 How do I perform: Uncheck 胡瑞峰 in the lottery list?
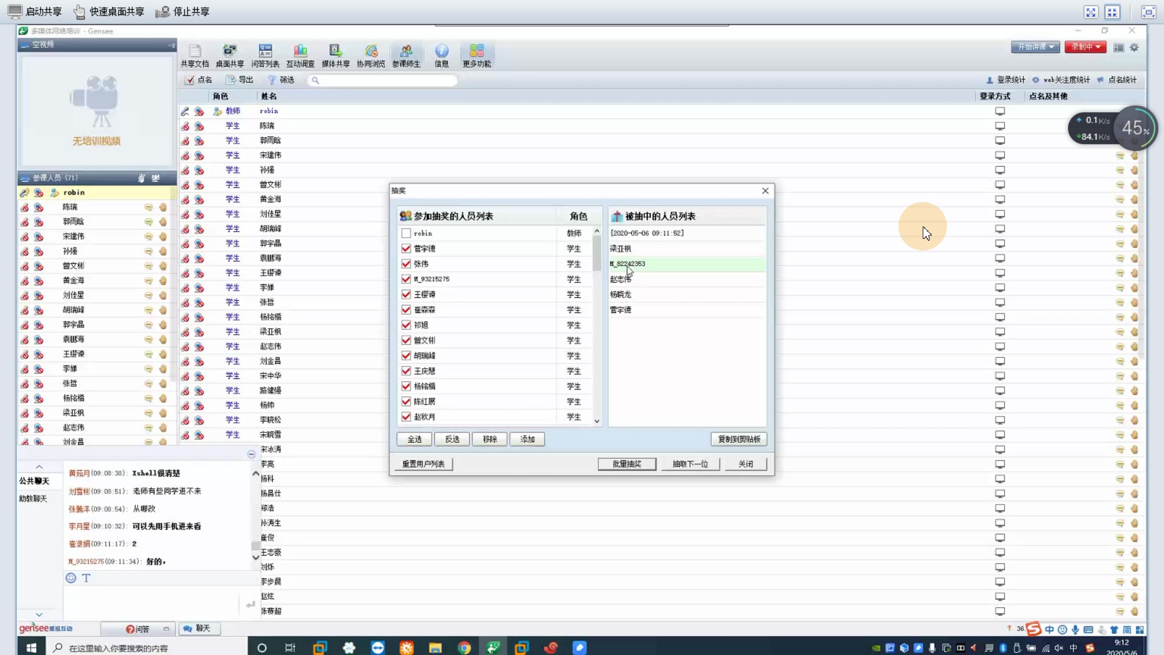tap(406, 355)
